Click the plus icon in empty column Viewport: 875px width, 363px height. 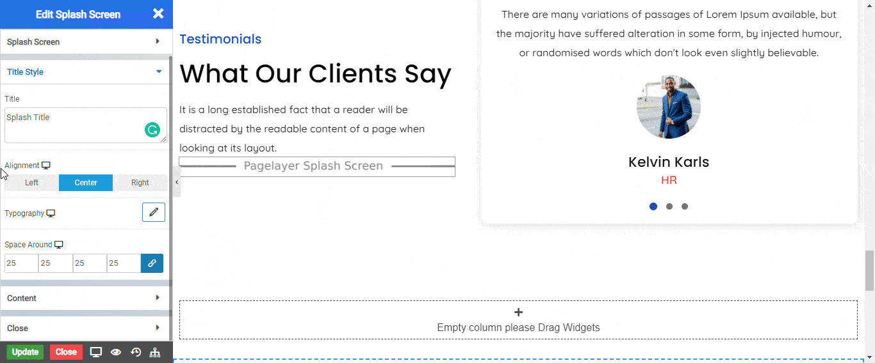518,313
